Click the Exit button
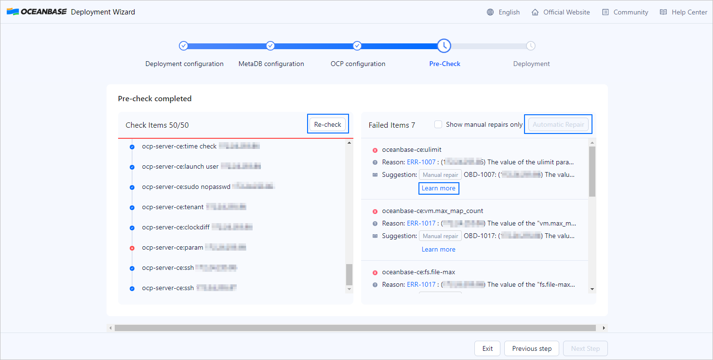This screenshot has height=360, width=713. [487, 348]
